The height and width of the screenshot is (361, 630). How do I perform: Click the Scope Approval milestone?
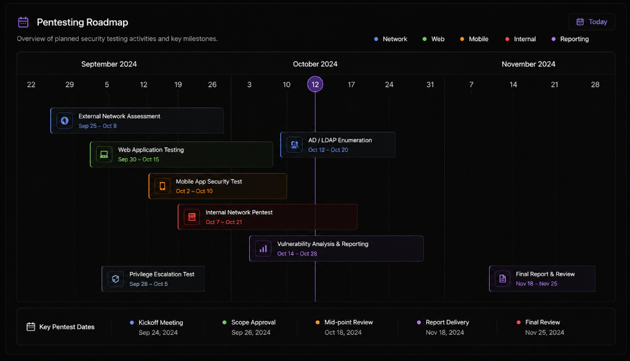[x=249, y=327]
